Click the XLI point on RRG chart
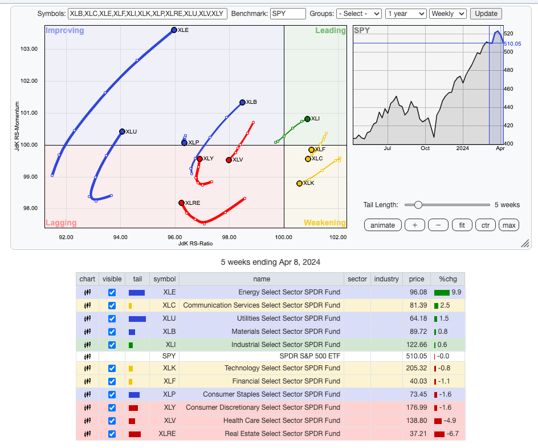The width and height of the screenshot is (538, 448). point(307,119)
